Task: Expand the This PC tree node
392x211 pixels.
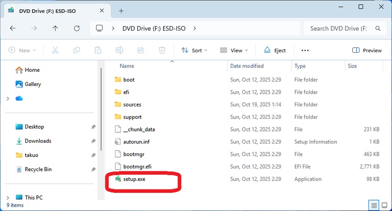Action: (8, 197)
